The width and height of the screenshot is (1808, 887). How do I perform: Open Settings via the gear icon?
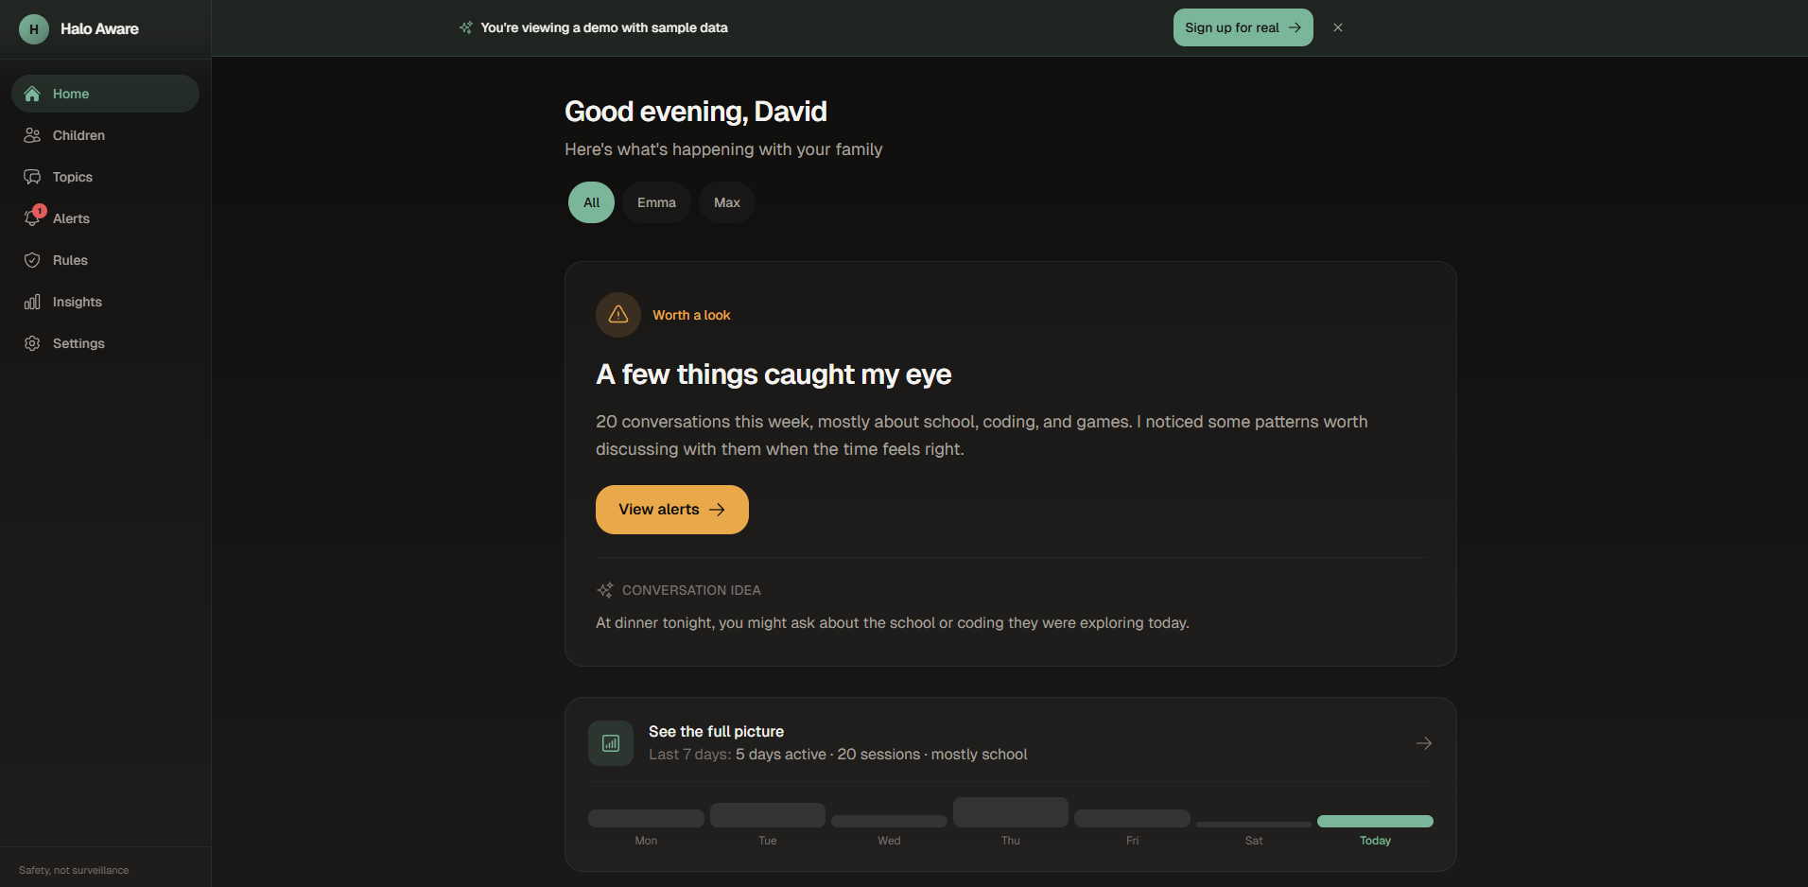pos(32,343)
